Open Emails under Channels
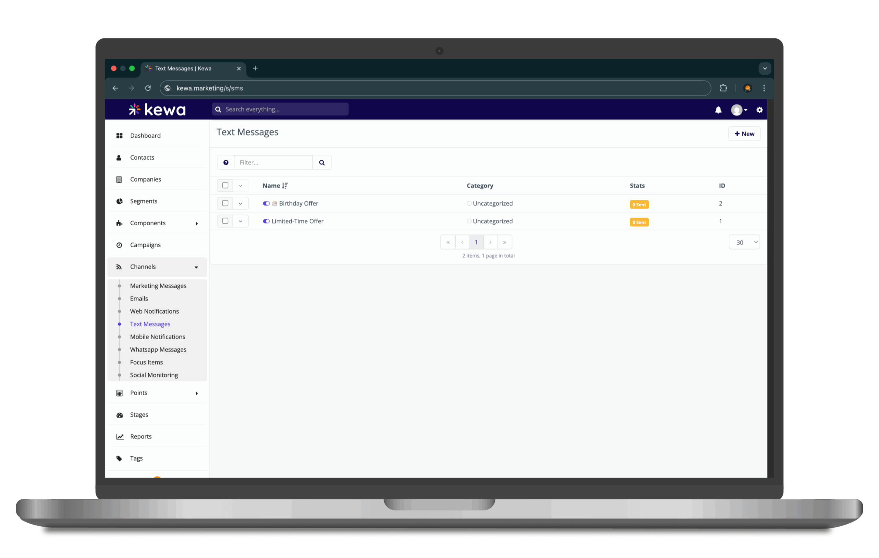This screenshot has width=879, height=558. click(139, 298)
